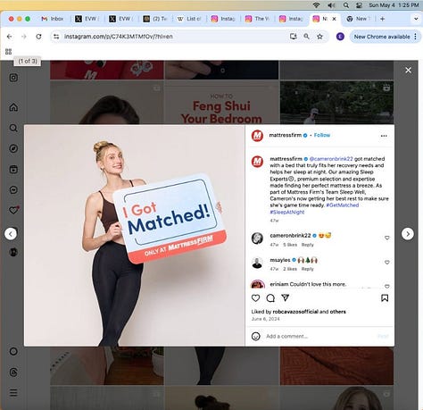
Task: Open Chrome profile avatar E
Action: [x=340, y=37]
